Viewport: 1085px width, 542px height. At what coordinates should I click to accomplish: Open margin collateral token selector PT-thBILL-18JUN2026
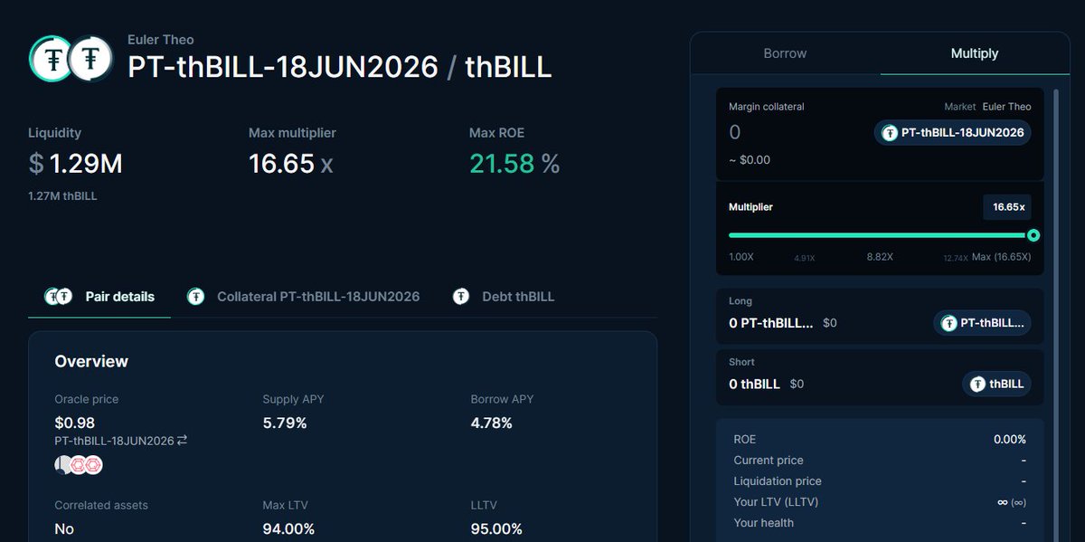click(952, 133)
